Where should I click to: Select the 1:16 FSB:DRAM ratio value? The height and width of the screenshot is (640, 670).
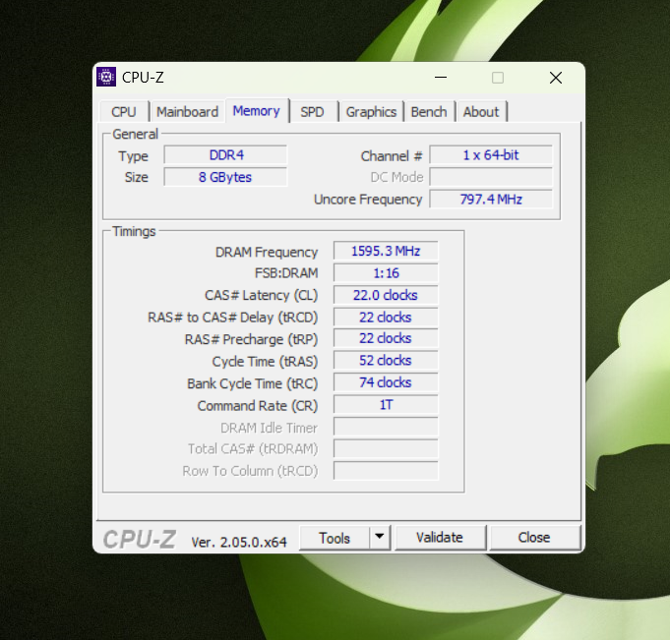386,273
